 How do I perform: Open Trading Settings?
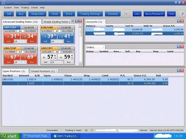[x=90, y=14]
